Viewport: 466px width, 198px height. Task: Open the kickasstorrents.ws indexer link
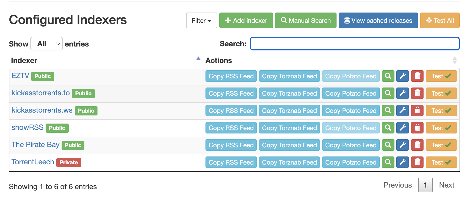(x=42, y=110)
